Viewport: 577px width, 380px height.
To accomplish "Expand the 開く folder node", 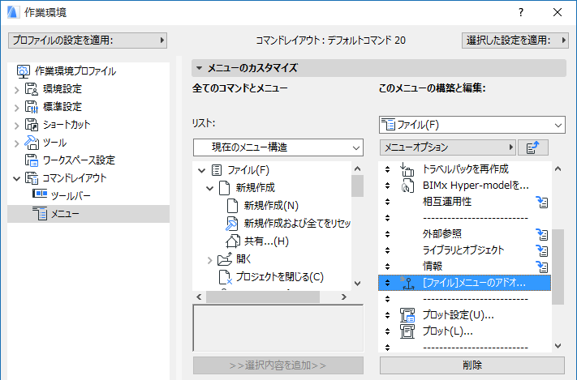I will [x=210, y=260].
